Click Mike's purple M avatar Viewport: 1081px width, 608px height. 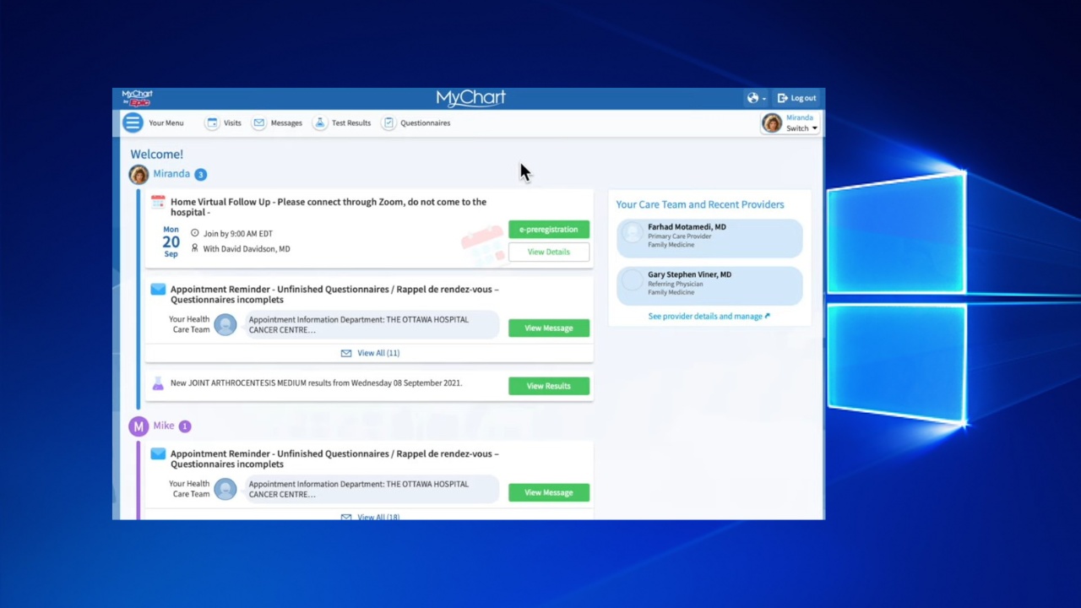click(x=139, y=426)
